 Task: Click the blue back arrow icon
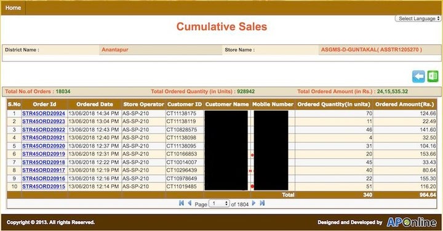(418, 76)
